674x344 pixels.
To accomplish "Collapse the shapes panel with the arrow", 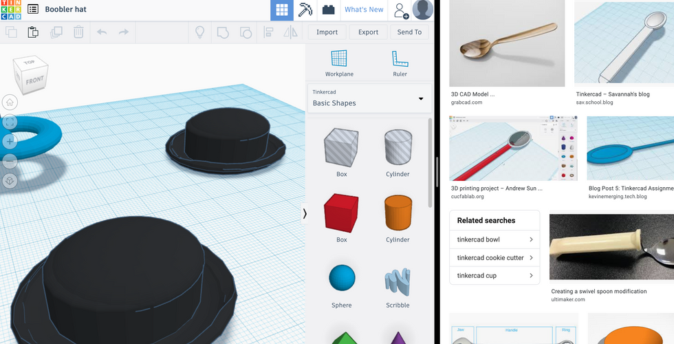I will 304,214.
